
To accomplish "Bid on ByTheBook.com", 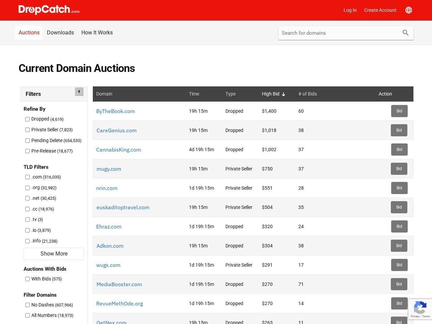I will point(399,111).
